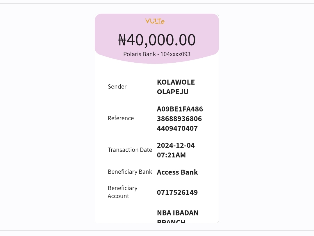314x236 pixels.
Task: Click the last reference line 4409470407
Action: 177,128
